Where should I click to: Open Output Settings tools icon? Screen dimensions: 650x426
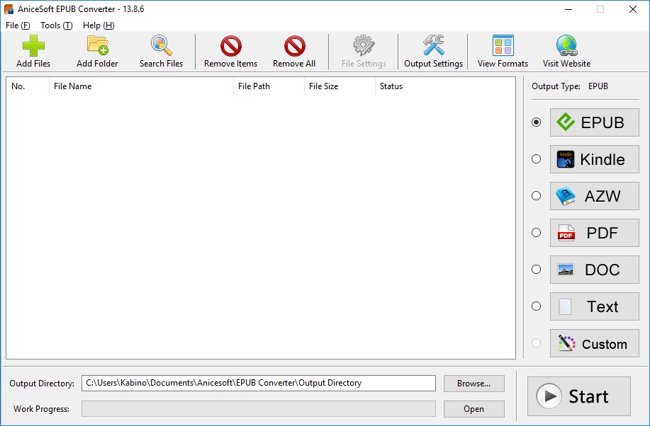click(434, 45)
